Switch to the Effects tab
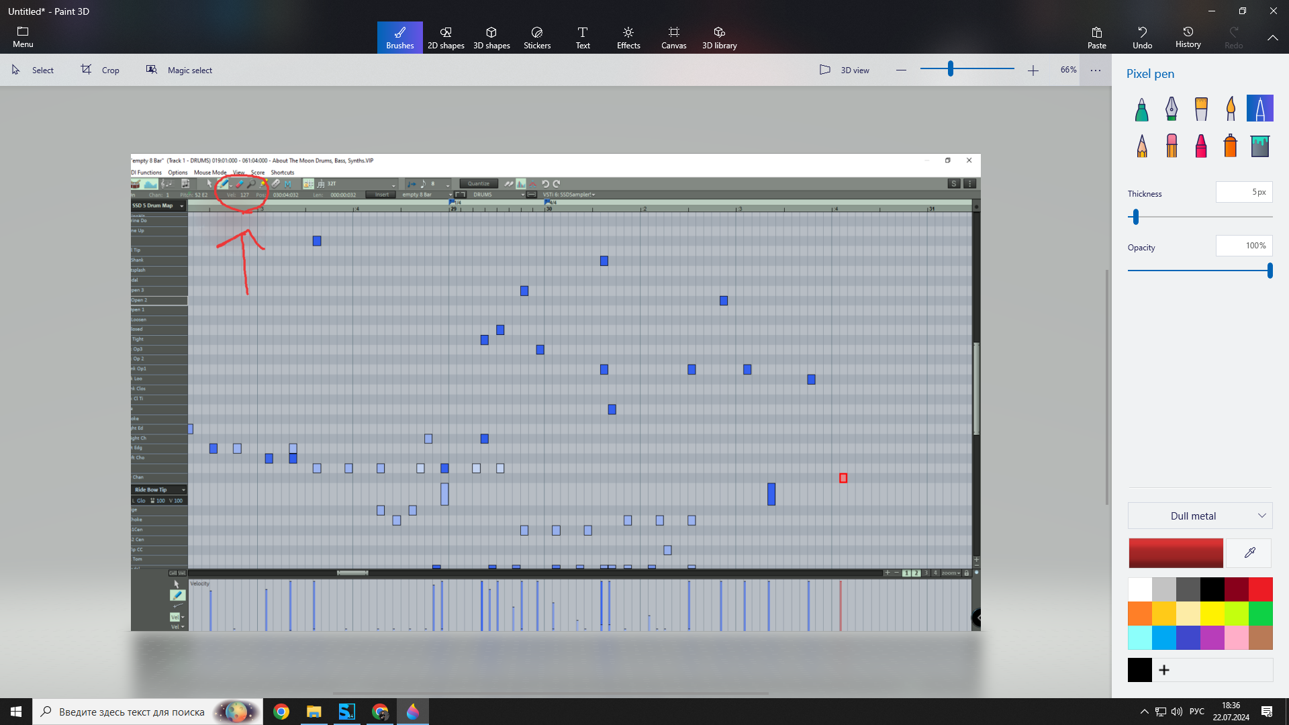This screenshot has height=725, width=1289. point(628,38)
